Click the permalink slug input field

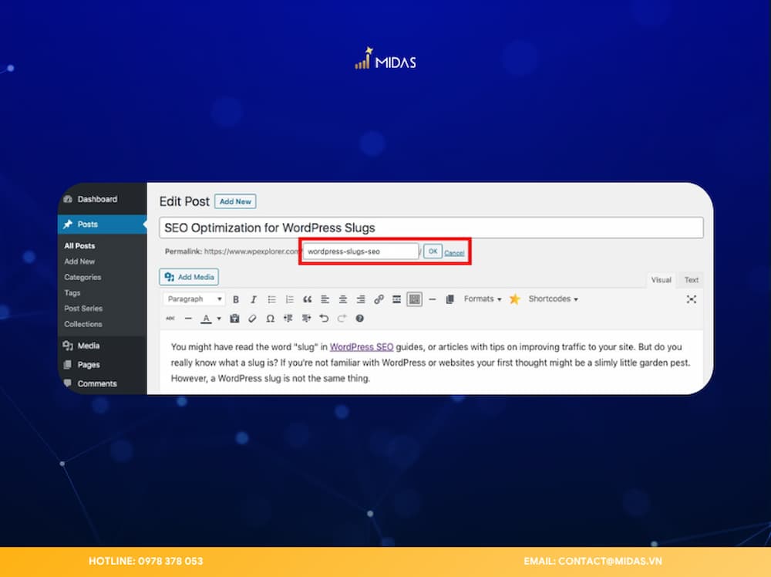(360, 251)
